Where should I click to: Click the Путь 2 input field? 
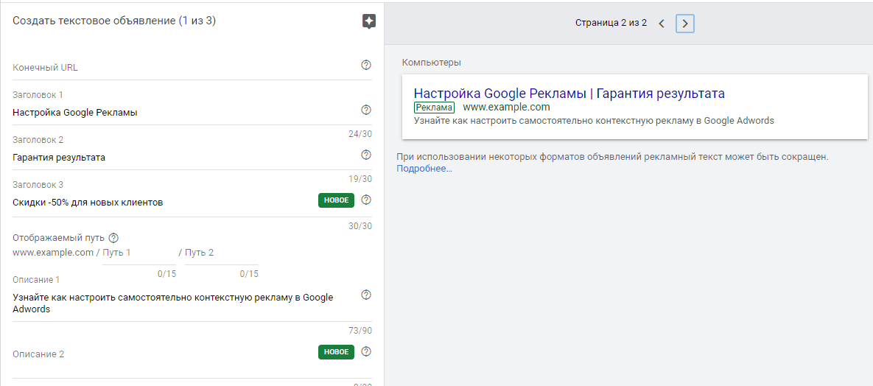click(222, 253)
